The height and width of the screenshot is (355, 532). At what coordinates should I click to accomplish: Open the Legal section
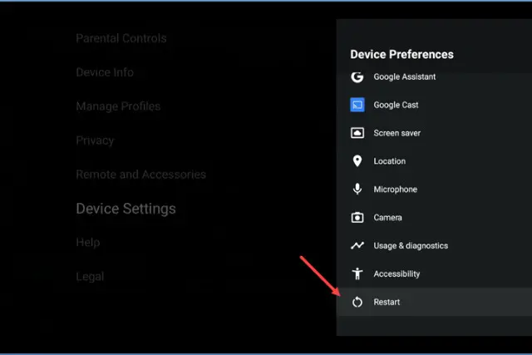pyautogui.click(x=90, y=277)
